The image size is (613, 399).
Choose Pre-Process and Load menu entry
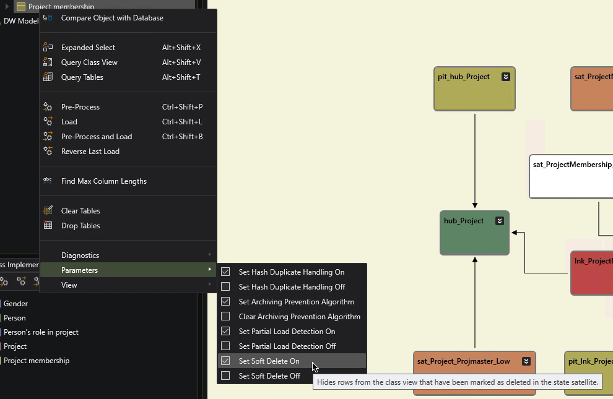point(97,137)
